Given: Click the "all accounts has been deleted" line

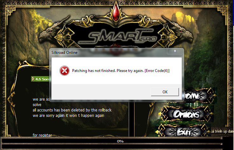Looking at the screenshot, I should tap(72, 110).
